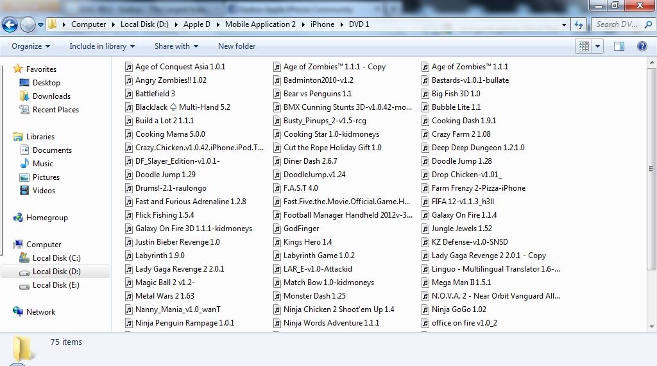Click Apple D in the breadcrumb
This screenshot has height=366, width=657.
tap(196, 24)
